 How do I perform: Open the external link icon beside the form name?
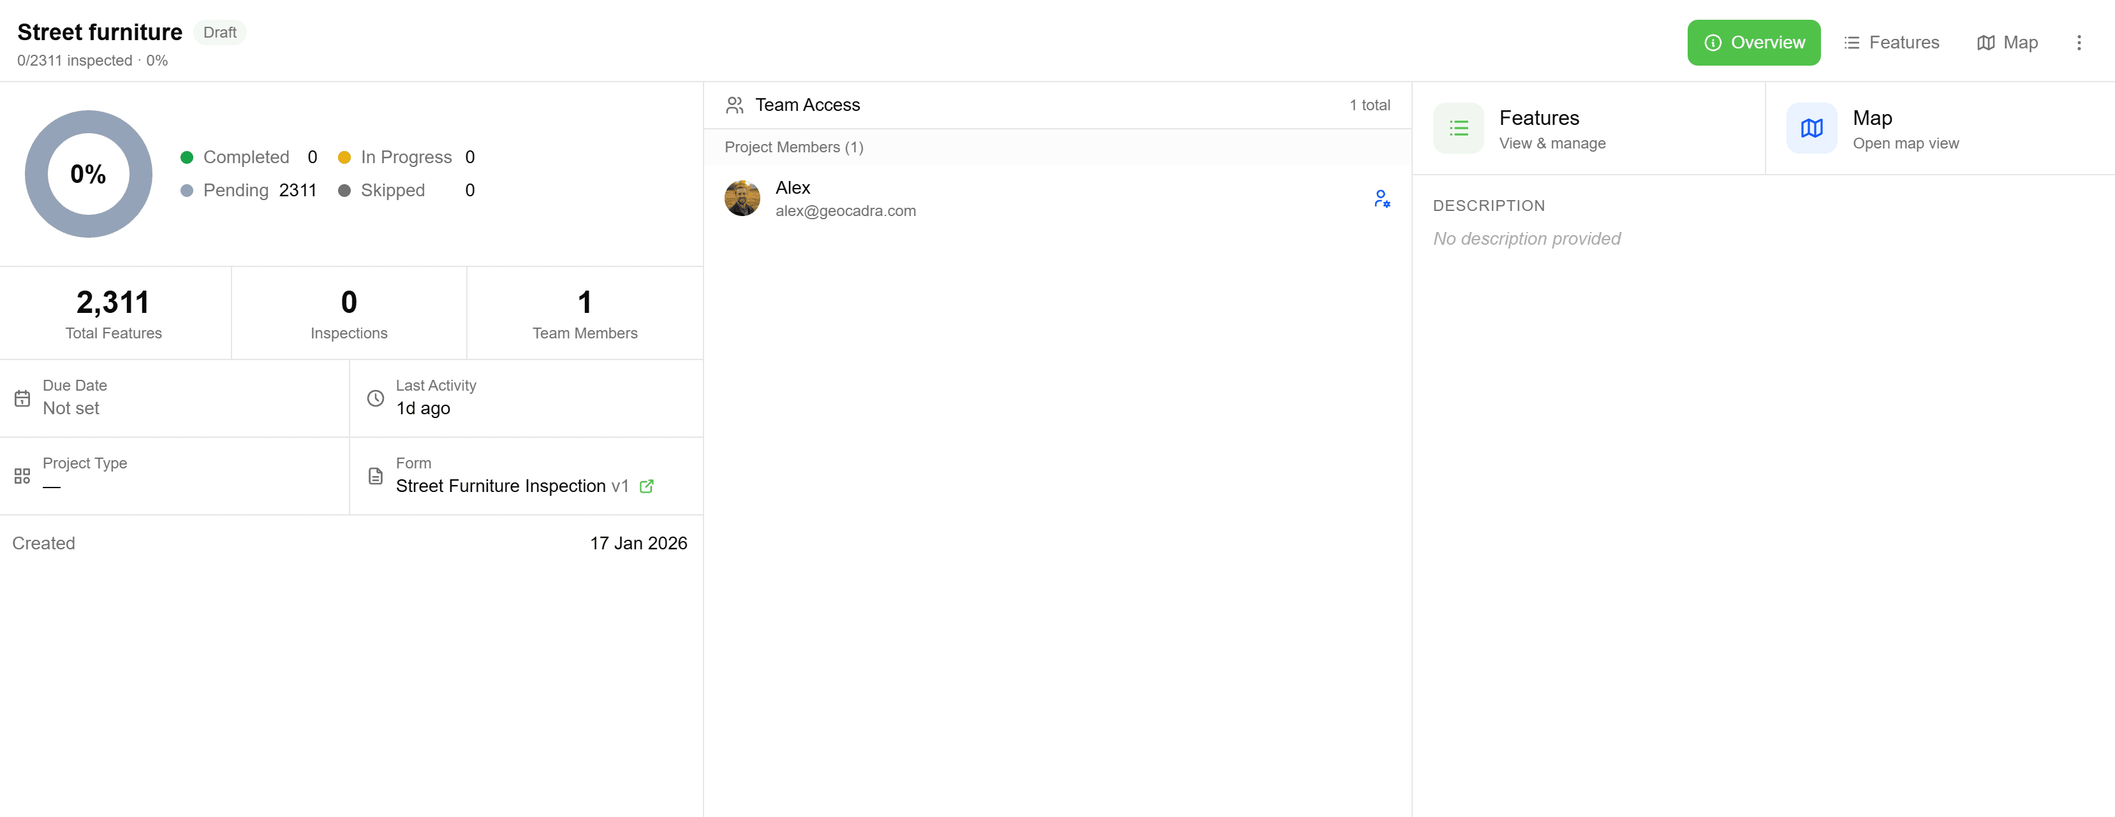(646, 486)
